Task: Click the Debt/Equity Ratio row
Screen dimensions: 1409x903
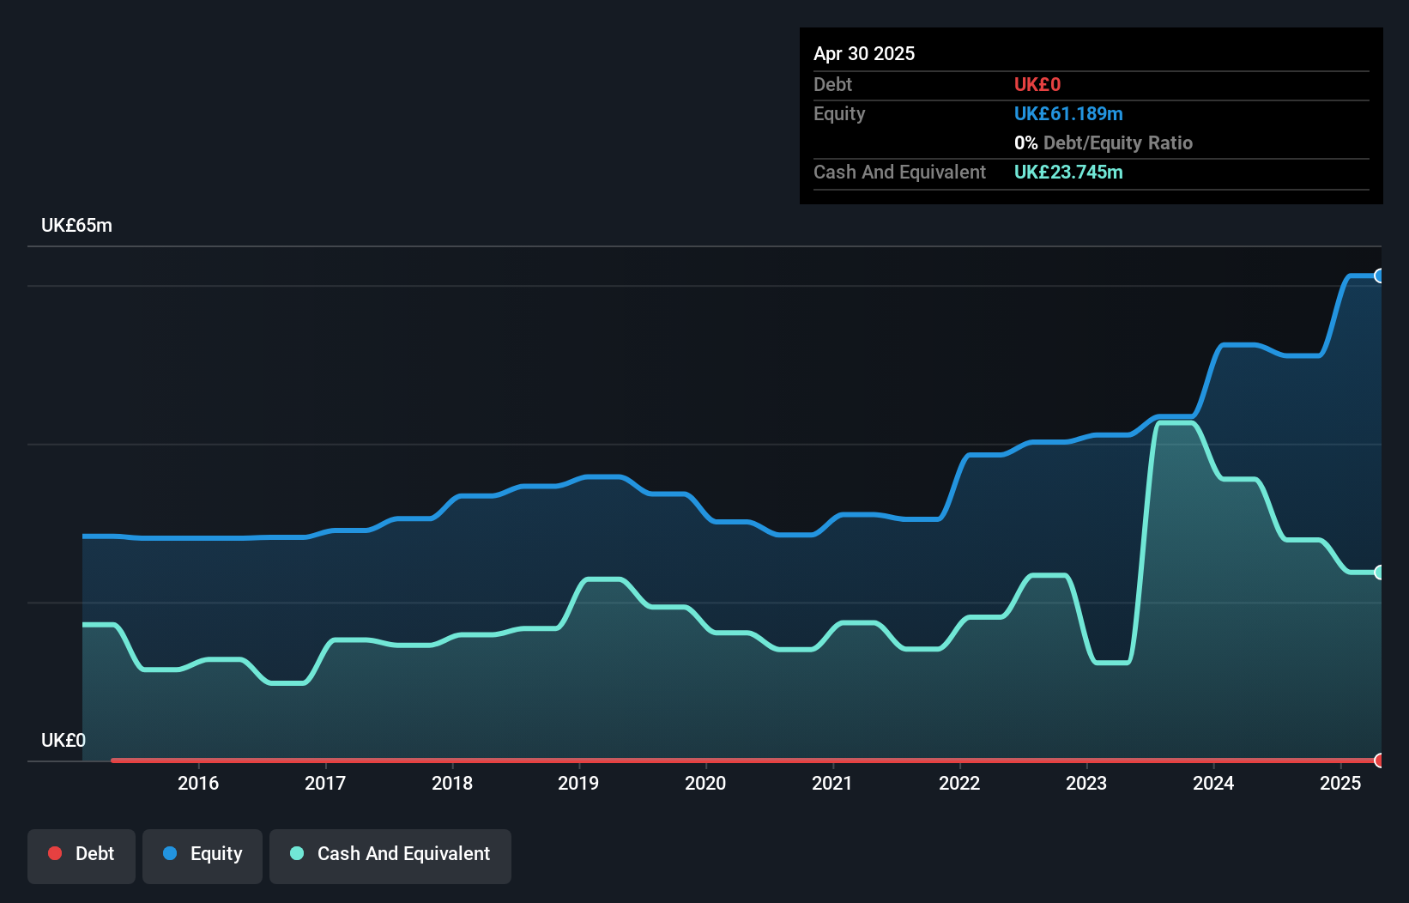Action: (x=1104, y=142)
